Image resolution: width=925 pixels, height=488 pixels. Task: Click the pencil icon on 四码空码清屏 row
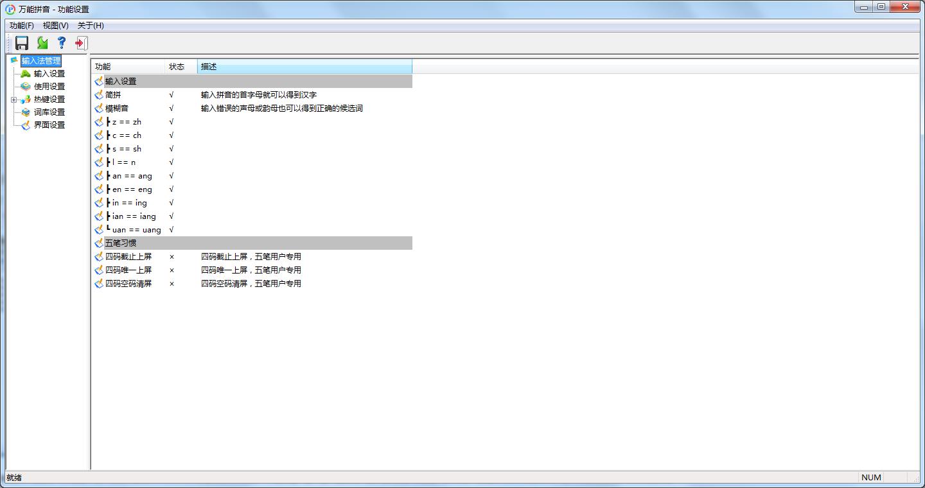coord(99,283)
